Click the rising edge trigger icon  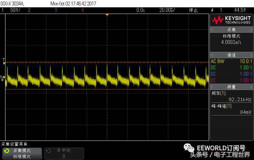212,10
